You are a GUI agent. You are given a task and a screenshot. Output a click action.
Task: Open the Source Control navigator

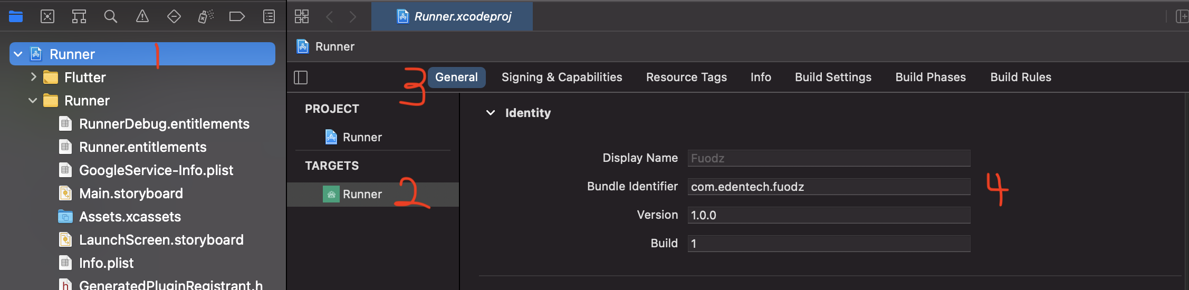pyautogui.click(x=47, y=16)
